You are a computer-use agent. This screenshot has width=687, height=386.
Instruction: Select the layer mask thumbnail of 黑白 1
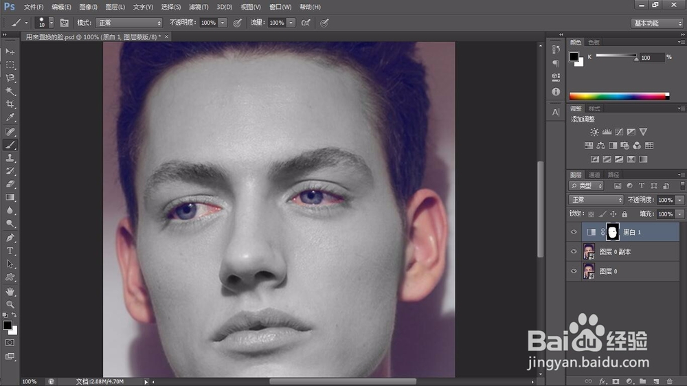point(613,231)
